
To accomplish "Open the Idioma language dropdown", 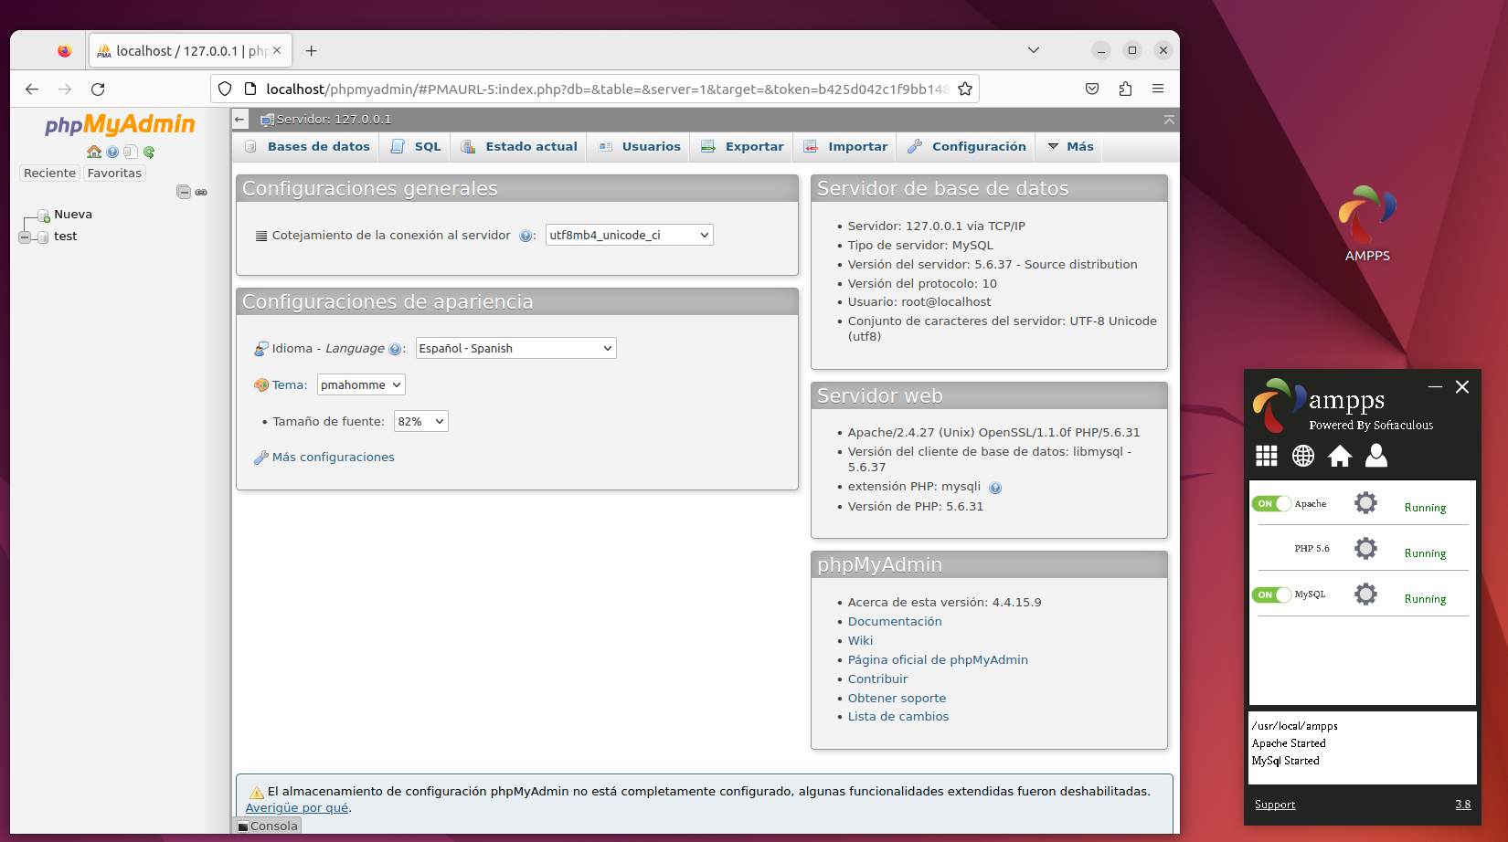I will point(516,348).
